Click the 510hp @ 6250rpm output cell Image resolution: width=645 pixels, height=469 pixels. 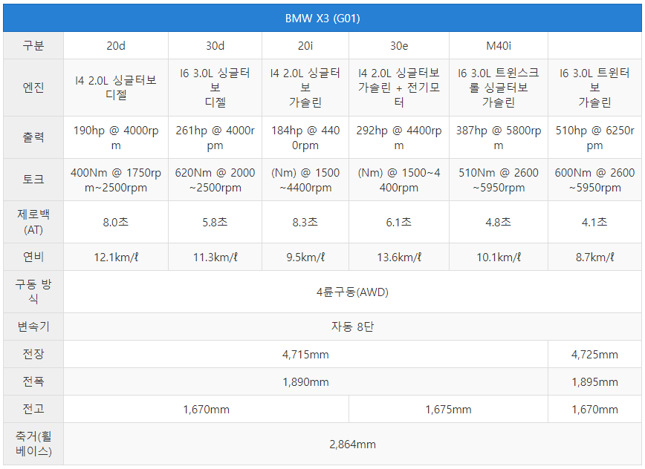[x=594, y=137]
